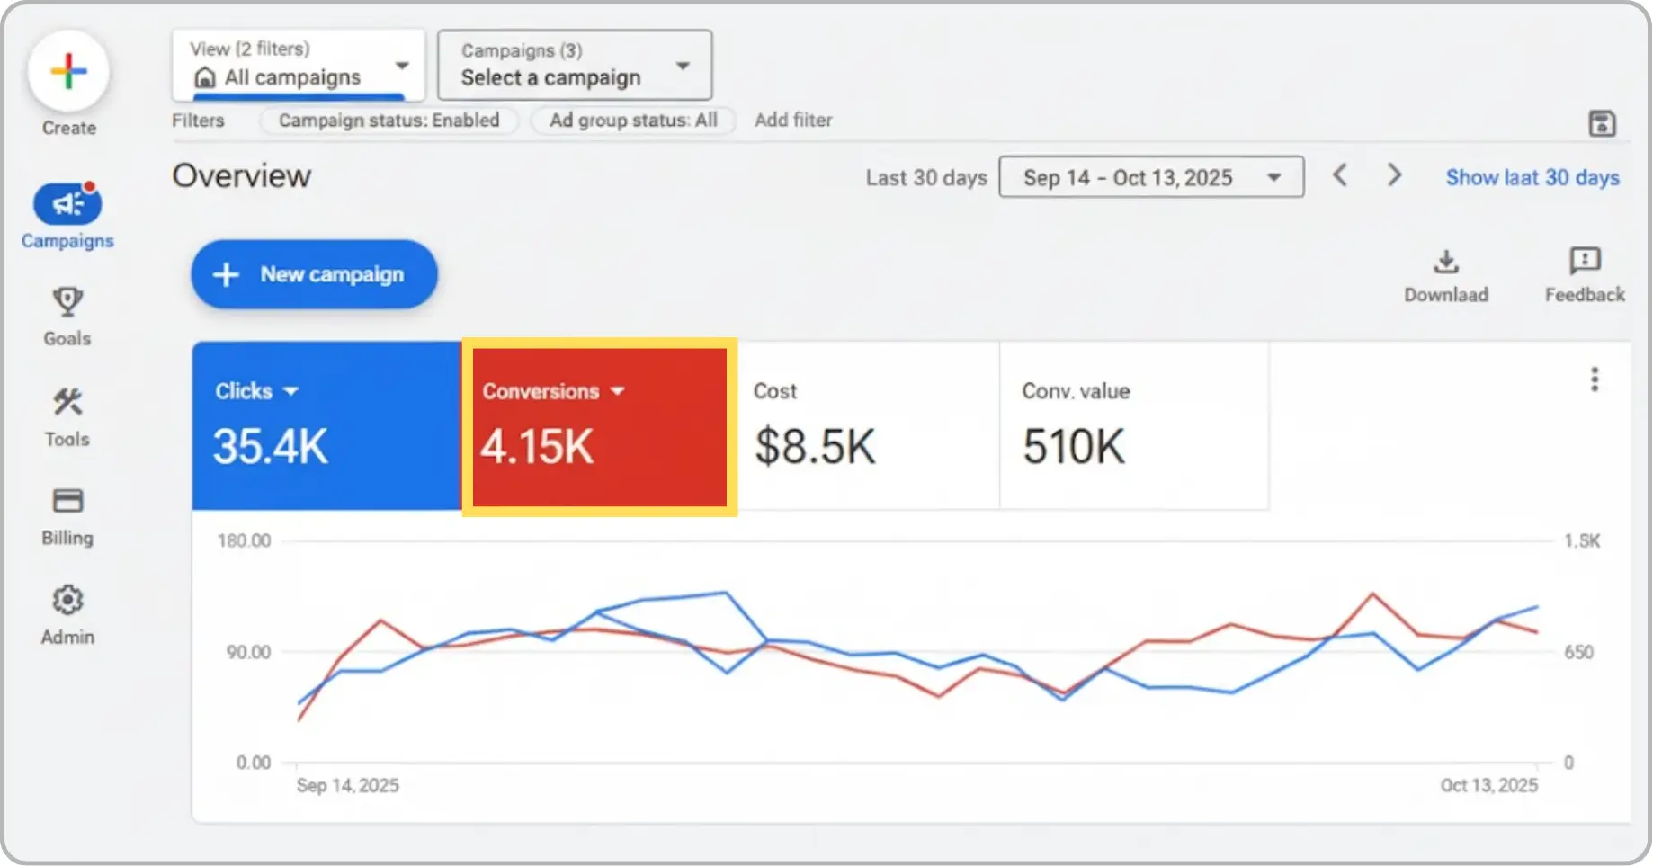Click the 1.5K axis value
1653x866 pixels.
point(1582,540)
